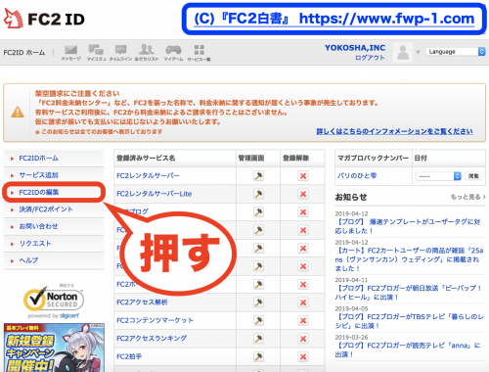
Task: Open the 詳しくはこちらのインフォメーション link
Action: [x=394, y=131]
